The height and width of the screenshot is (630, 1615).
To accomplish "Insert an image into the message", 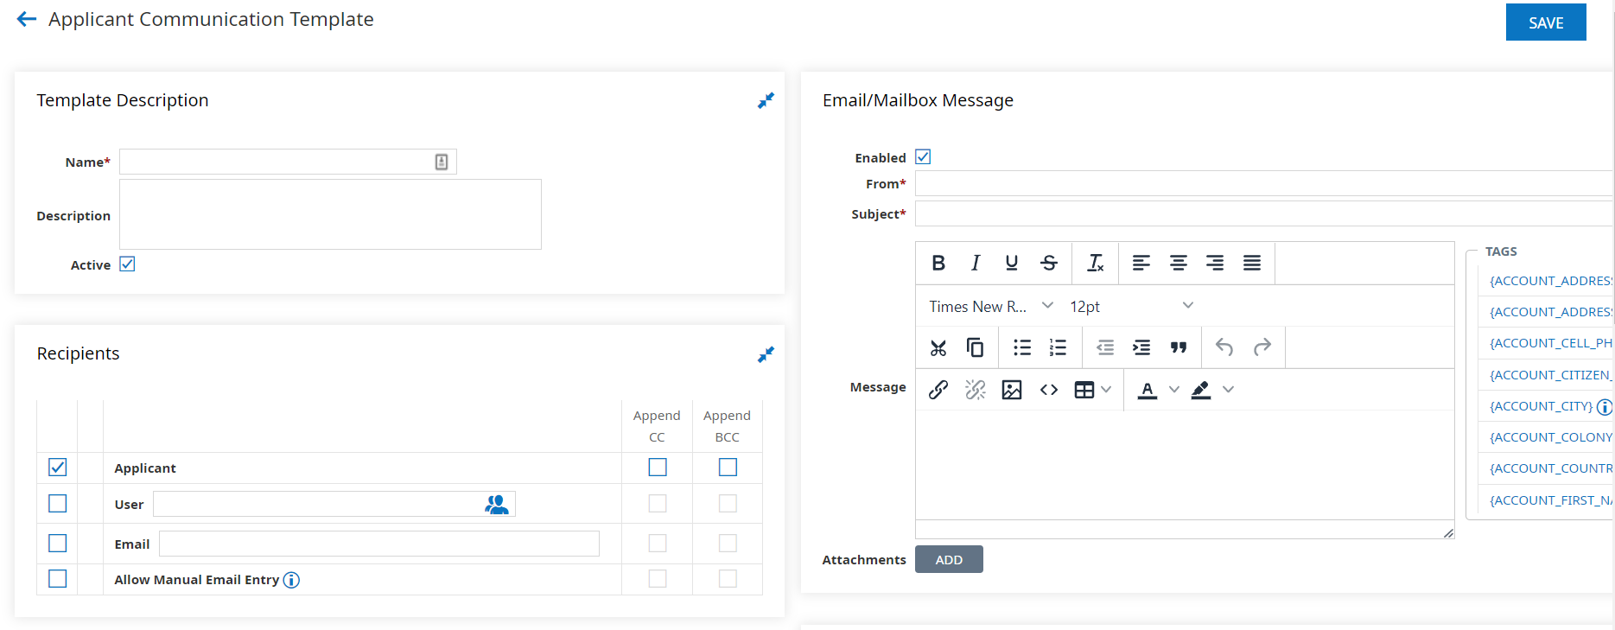I will point(1012,390).
